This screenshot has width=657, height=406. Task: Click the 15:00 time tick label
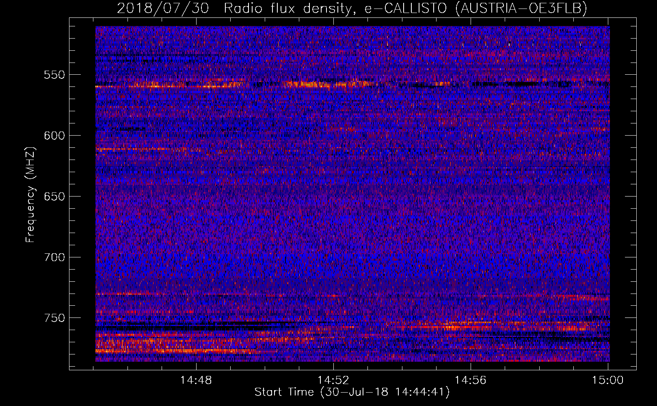[608, 380]
